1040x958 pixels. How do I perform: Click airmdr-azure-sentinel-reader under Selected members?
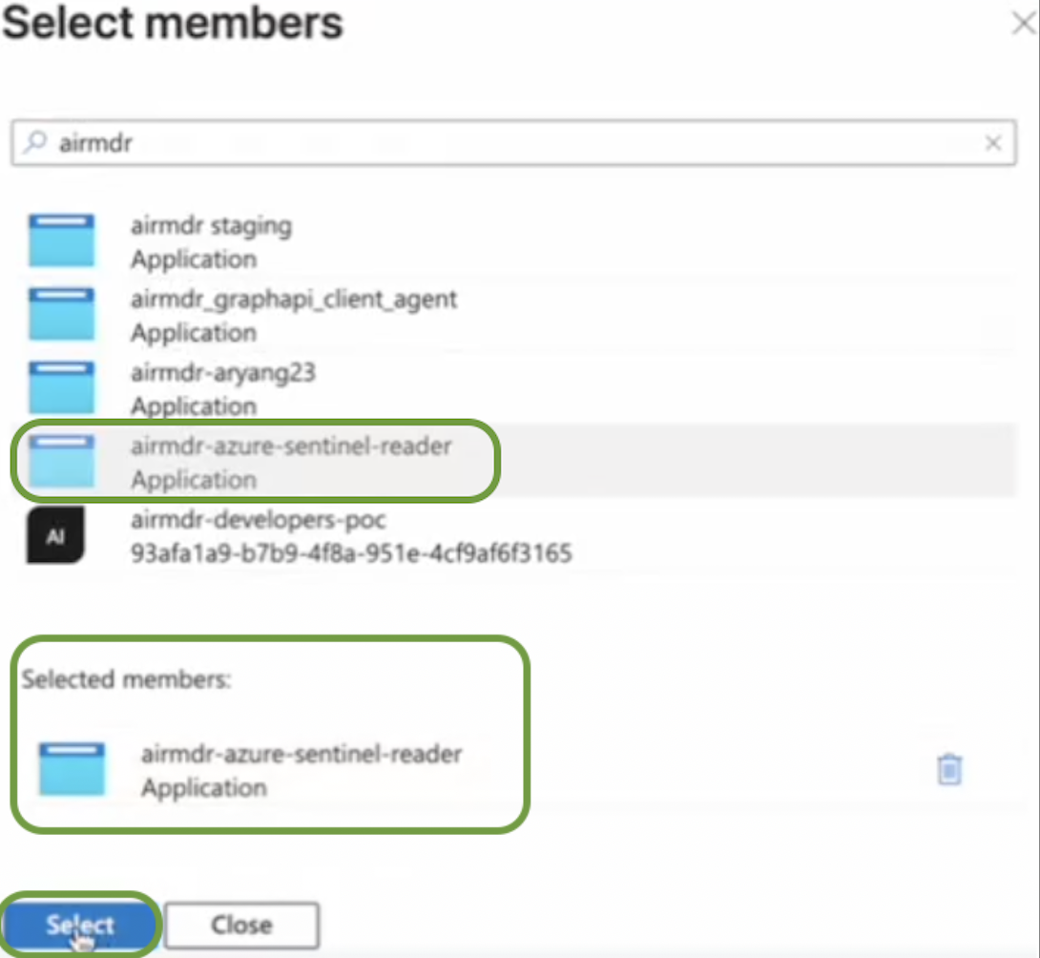302,755
